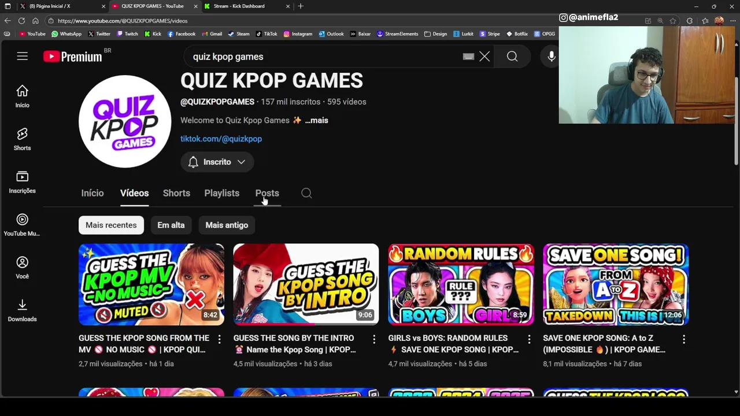Click the magnifier search button
This screenshot has height=416, width=740.
point(512,57)
